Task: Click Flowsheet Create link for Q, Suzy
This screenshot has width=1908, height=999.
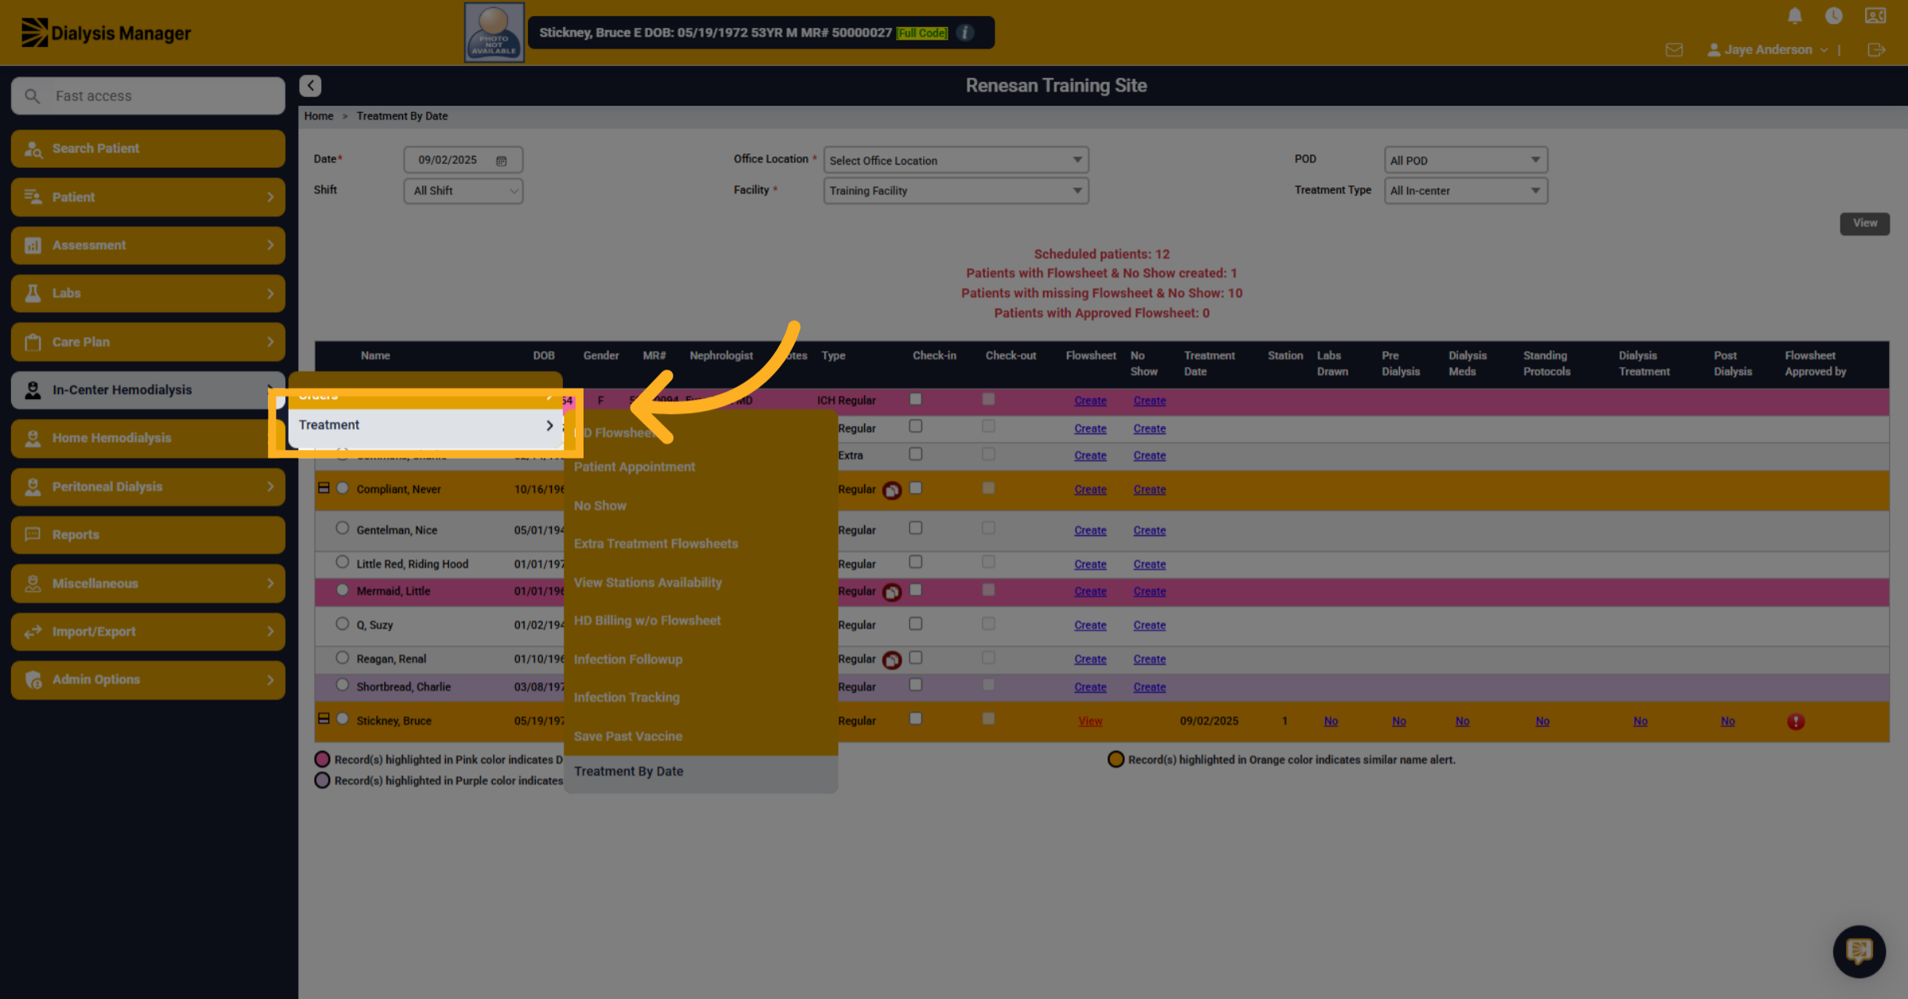Action: click(1090, 625)
